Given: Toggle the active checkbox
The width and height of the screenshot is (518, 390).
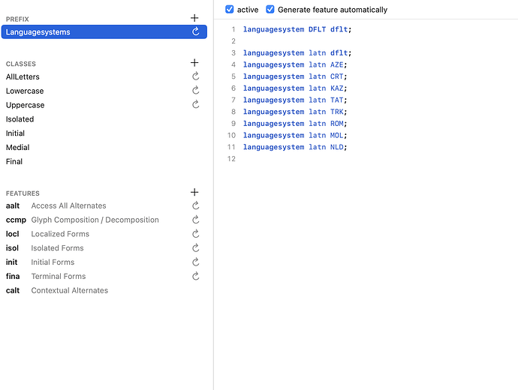Looking at the screenshot, I should point(230,9).
